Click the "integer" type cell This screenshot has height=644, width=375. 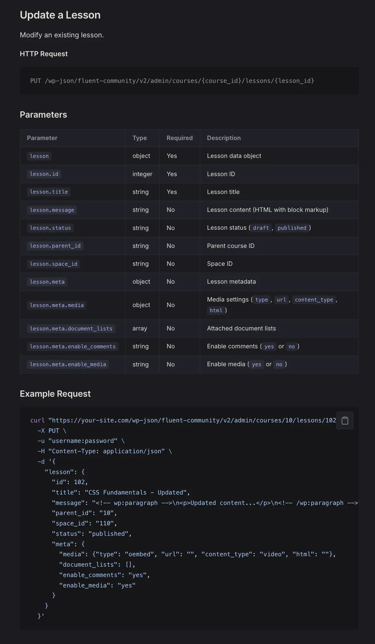coord(142,174)
